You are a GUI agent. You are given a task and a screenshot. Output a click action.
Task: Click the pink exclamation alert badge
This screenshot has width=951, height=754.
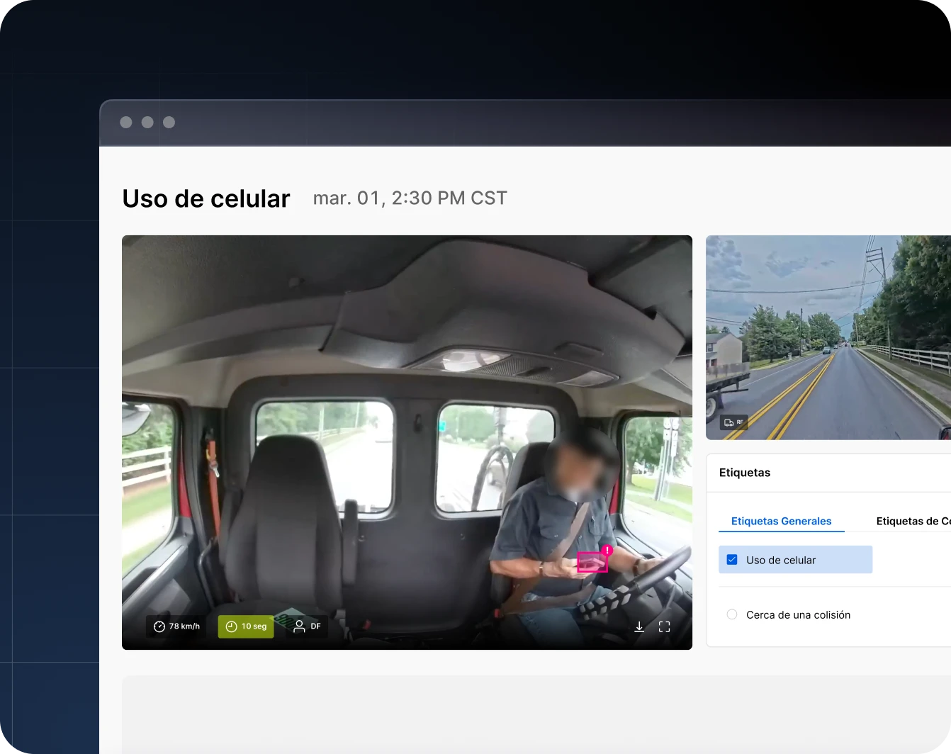pos(607,550)
